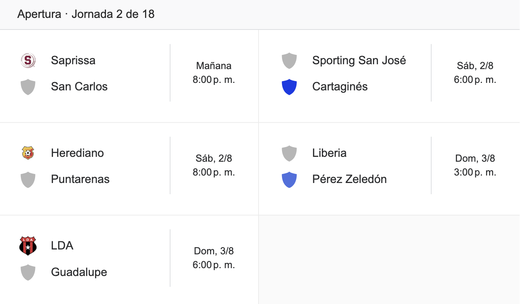Select the Pérez Zeledón team name
520x304 pixels.
(350, 179)
